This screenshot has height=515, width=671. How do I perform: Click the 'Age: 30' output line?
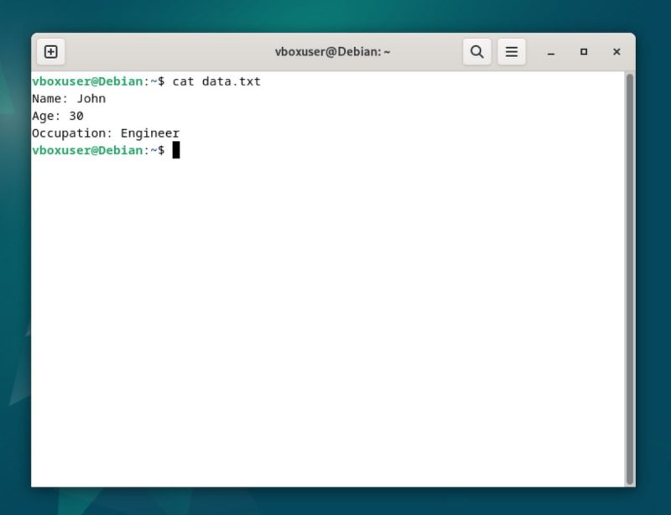click(x=57, y=116)
